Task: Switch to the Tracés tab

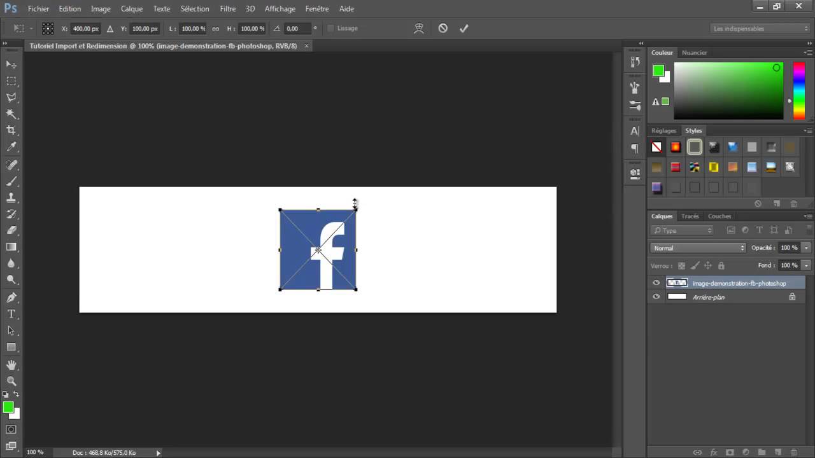Action: [690, 216]
